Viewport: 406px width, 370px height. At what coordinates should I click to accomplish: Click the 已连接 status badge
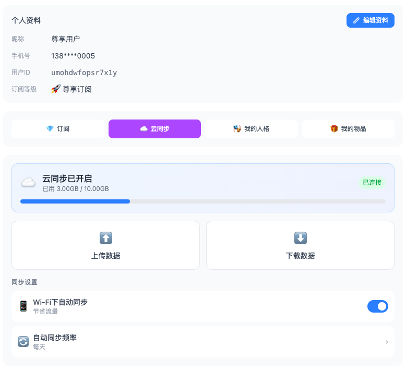(x=372, y=183)
